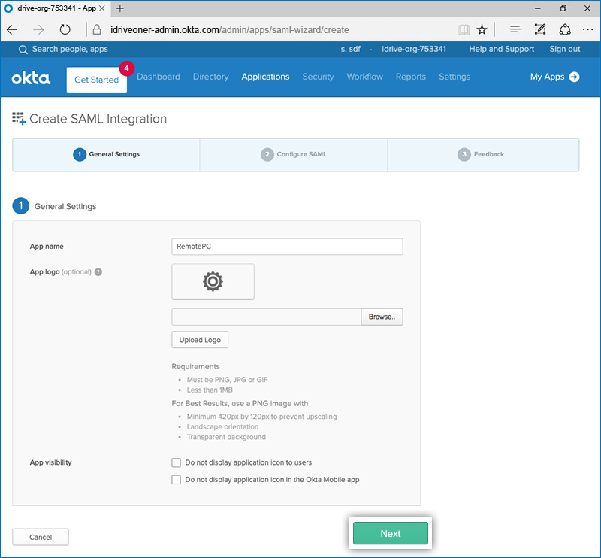601x558 pixels.
Task: Click the gear app logo placeholder
Action: coord(213,281)
